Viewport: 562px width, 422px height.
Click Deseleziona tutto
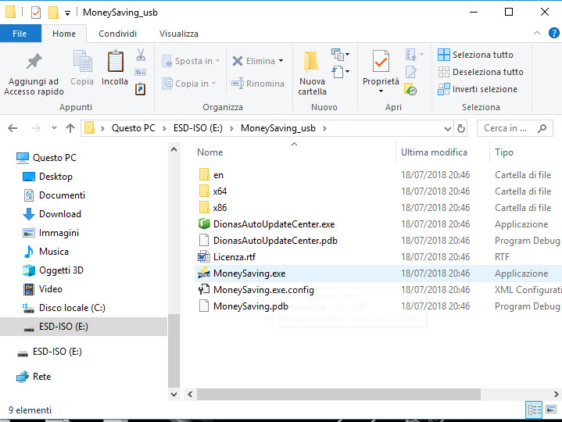(x=481, y=72)
